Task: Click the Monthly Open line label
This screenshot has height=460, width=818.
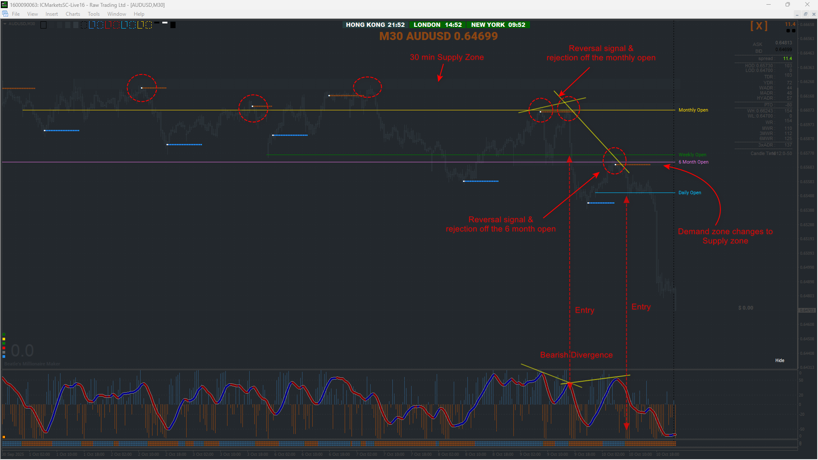Action: (x=693, y=110)
